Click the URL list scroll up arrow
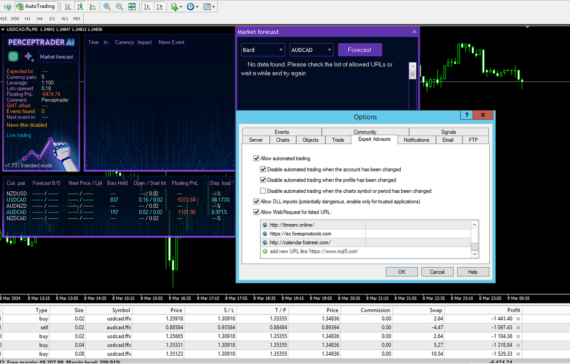The image size is (570, 364). (474, 225)
